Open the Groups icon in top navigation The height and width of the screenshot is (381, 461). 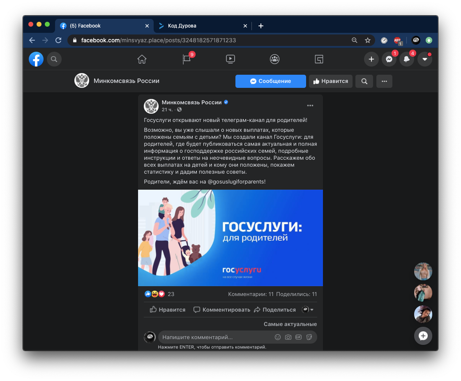tap(275, 59)
